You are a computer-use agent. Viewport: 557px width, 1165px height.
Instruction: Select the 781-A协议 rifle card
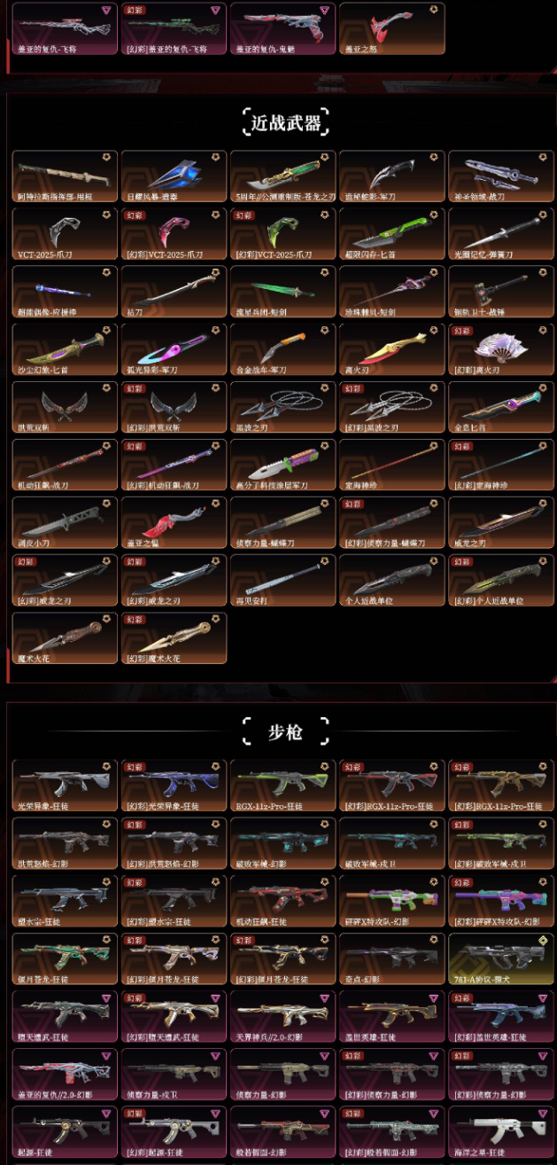(x=501, y=959)
